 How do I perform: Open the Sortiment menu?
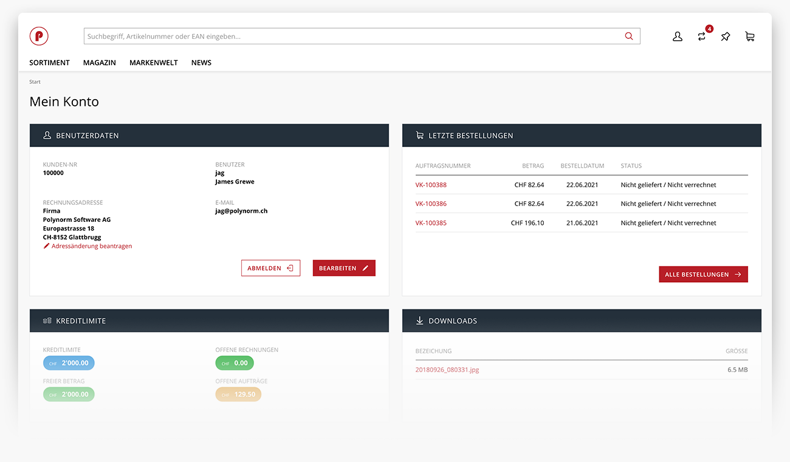49,63
